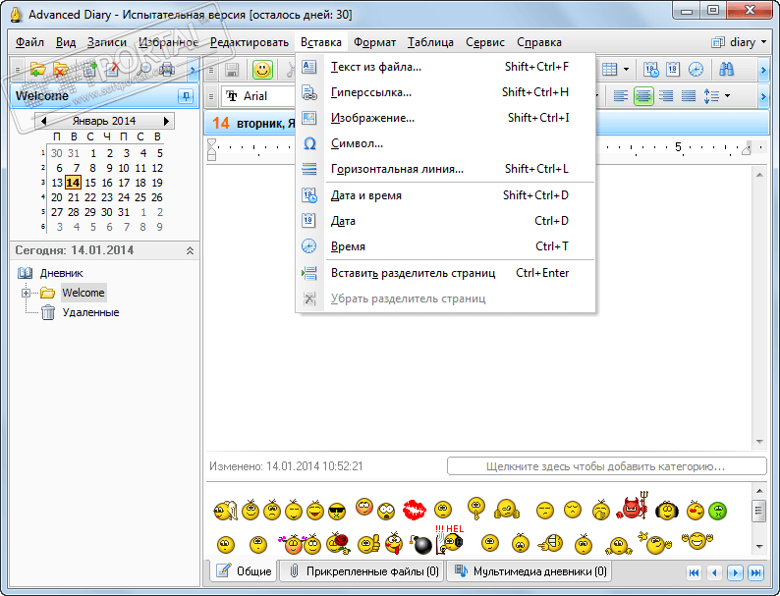Choose Дата и время menu item
The height and width of the screenshot is (596, 780).
pos(445,195)
